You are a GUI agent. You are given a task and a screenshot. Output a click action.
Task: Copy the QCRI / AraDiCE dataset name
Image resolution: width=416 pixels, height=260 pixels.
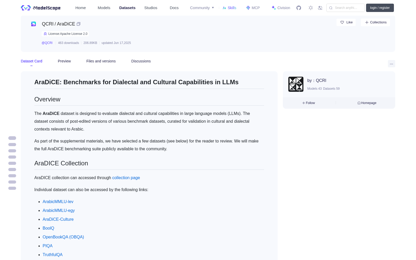pyautogui.click(x=79, y=24)
